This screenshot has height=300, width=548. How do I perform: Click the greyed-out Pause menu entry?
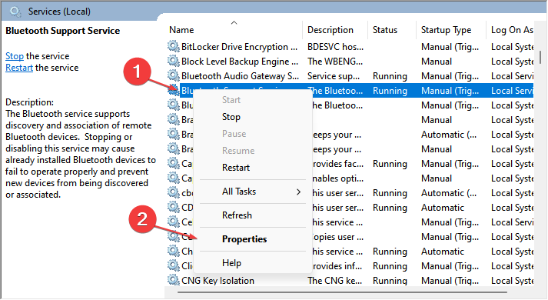point(234,134)
